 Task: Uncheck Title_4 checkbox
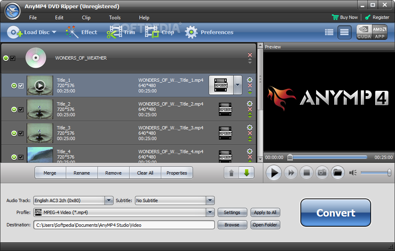pyautogui.click(x=21, y=157)
